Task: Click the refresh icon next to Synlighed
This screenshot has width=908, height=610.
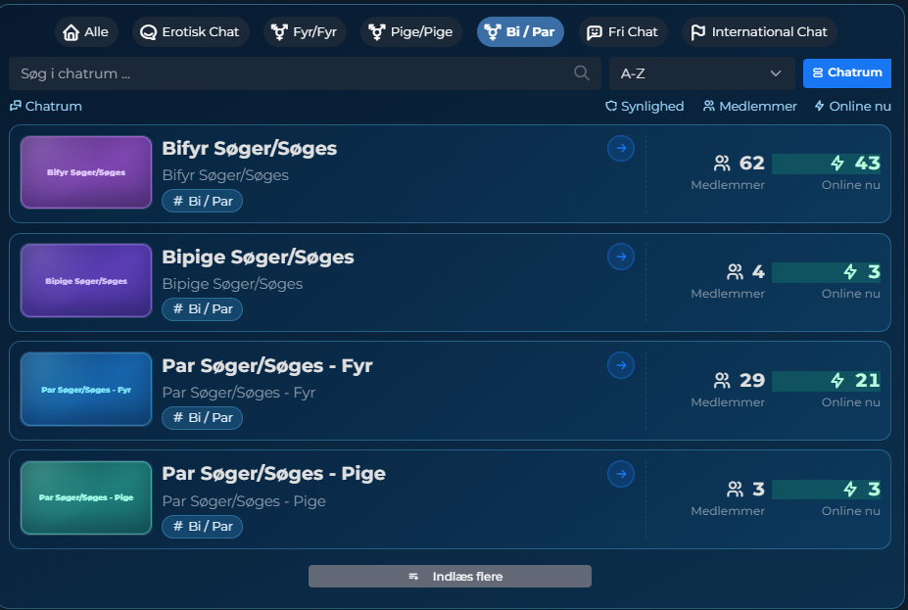Action: [x=612, y=106]
